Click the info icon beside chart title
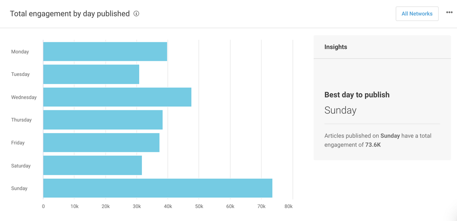This screenshot has height=221, width=457. click(x=137, y=13)
